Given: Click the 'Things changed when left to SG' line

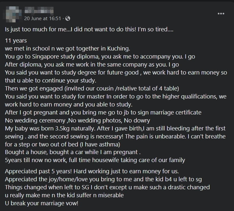Looking at the screenshot, I should (107, 187).
